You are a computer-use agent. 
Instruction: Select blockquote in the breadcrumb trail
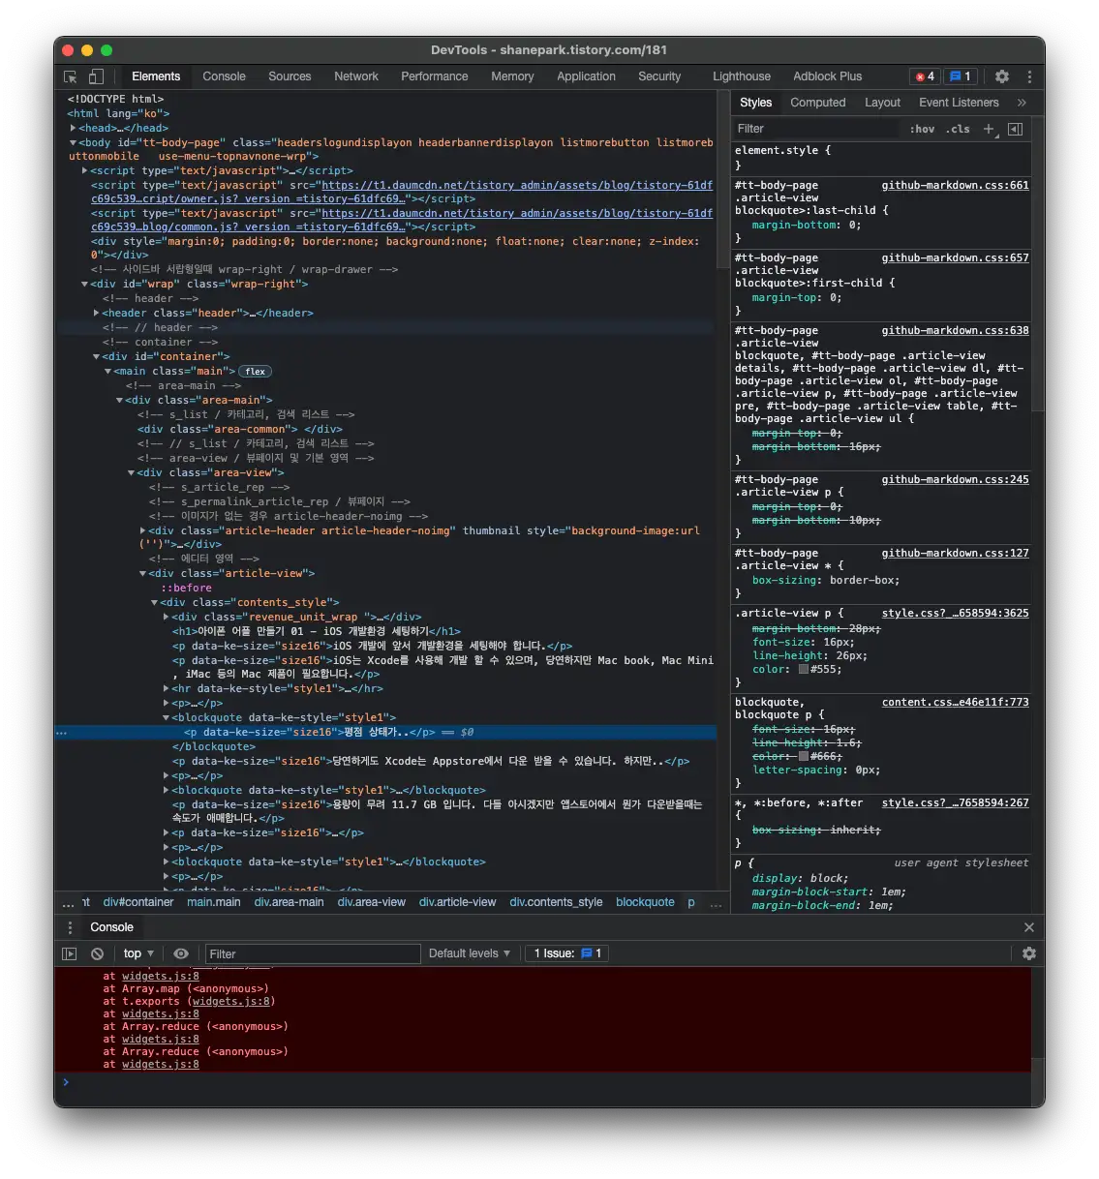coord(645,902)
